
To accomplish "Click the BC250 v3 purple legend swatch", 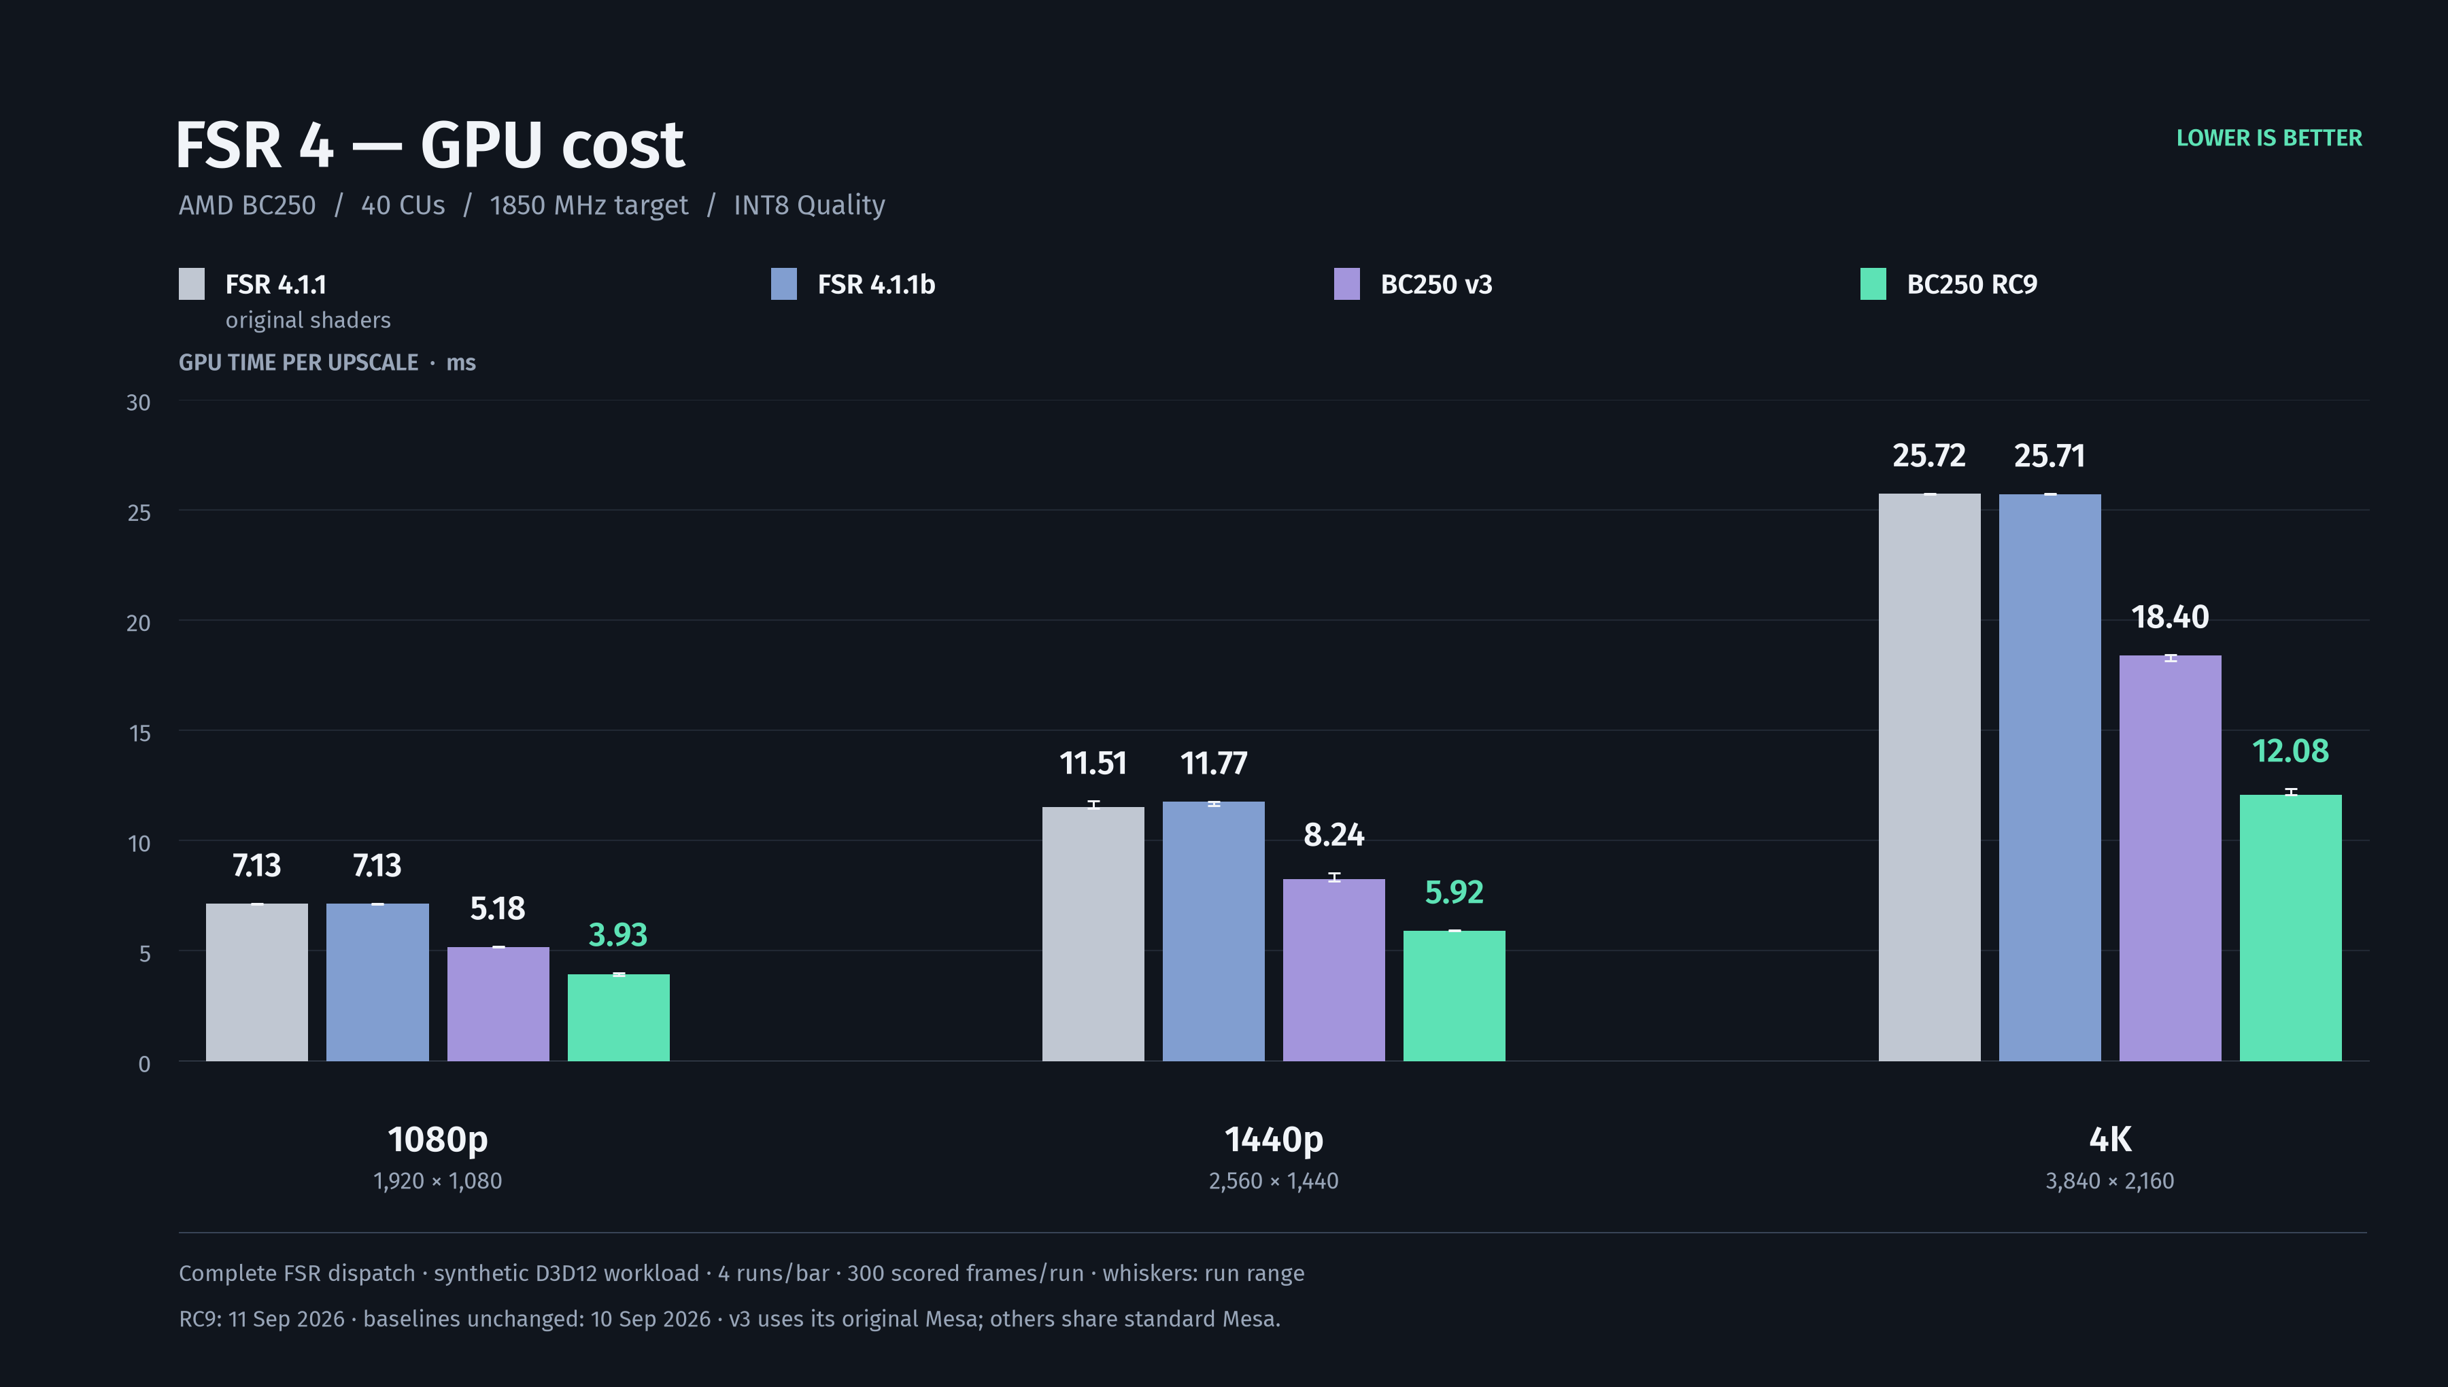I will coord(1347,284).
